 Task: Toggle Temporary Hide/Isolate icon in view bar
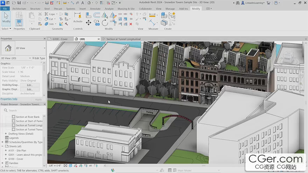tap(91, 166)
